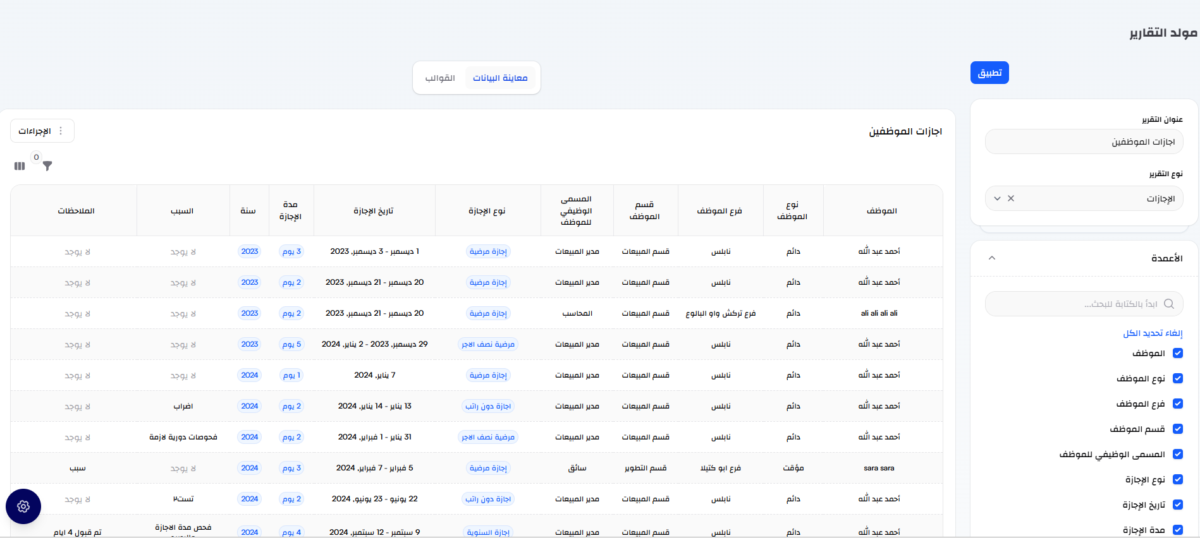This screenshot has width=1200, height=538.
Task: Click date 5 فبراير - 7 فبراير 2024
Action: [x=375, y=468]
